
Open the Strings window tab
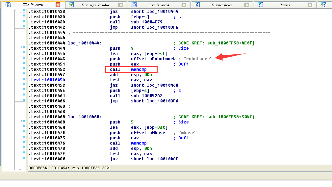(x=96, y=5)
